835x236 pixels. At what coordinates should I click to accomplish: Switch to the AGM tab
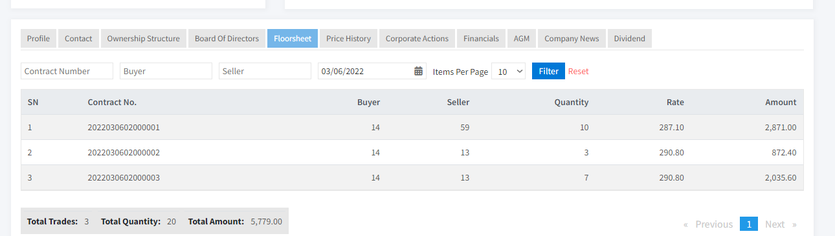click(522, 39)
